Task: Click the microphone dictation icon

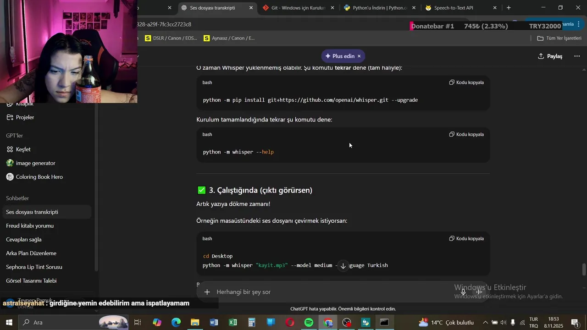Action: (463, 292)
